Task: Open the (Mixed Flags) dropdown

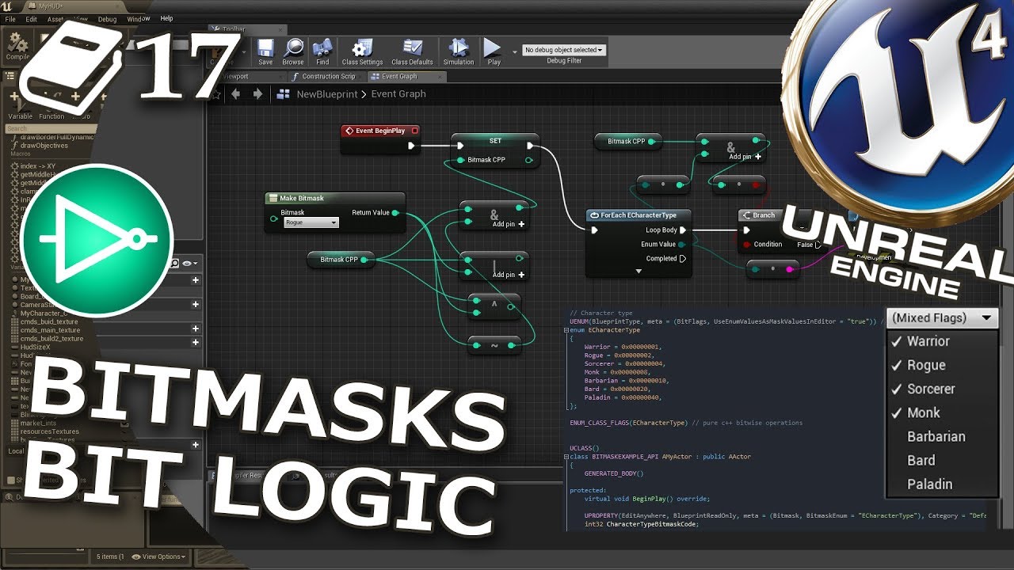Action: tap(942, 317)
